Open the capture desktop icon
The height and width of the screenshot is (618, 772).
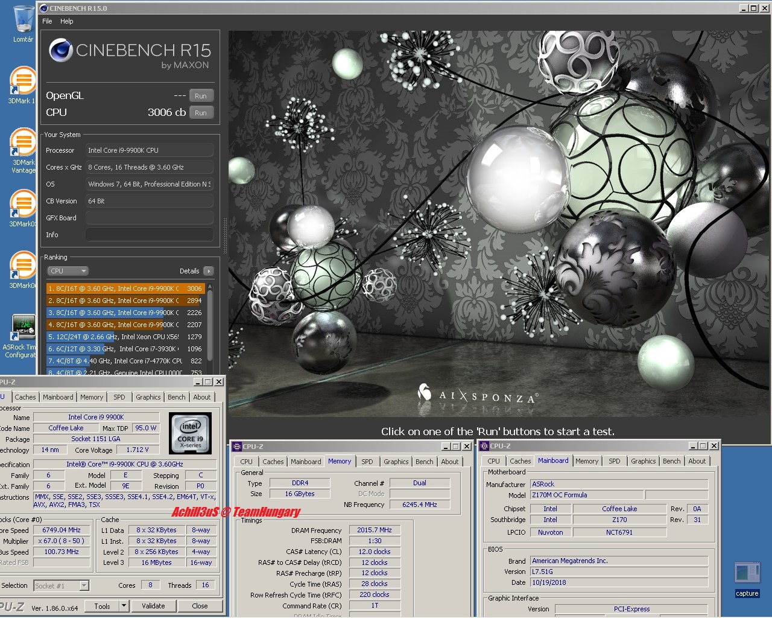point(747,579)
